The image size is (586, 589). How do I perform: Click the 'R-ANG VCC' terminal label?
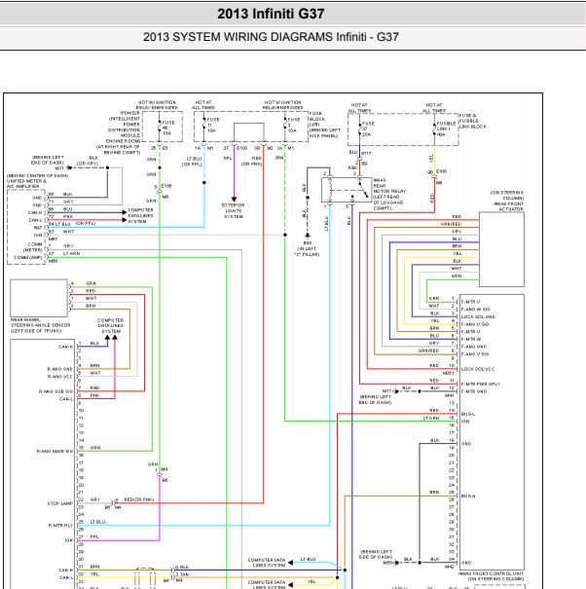point(59,377)
